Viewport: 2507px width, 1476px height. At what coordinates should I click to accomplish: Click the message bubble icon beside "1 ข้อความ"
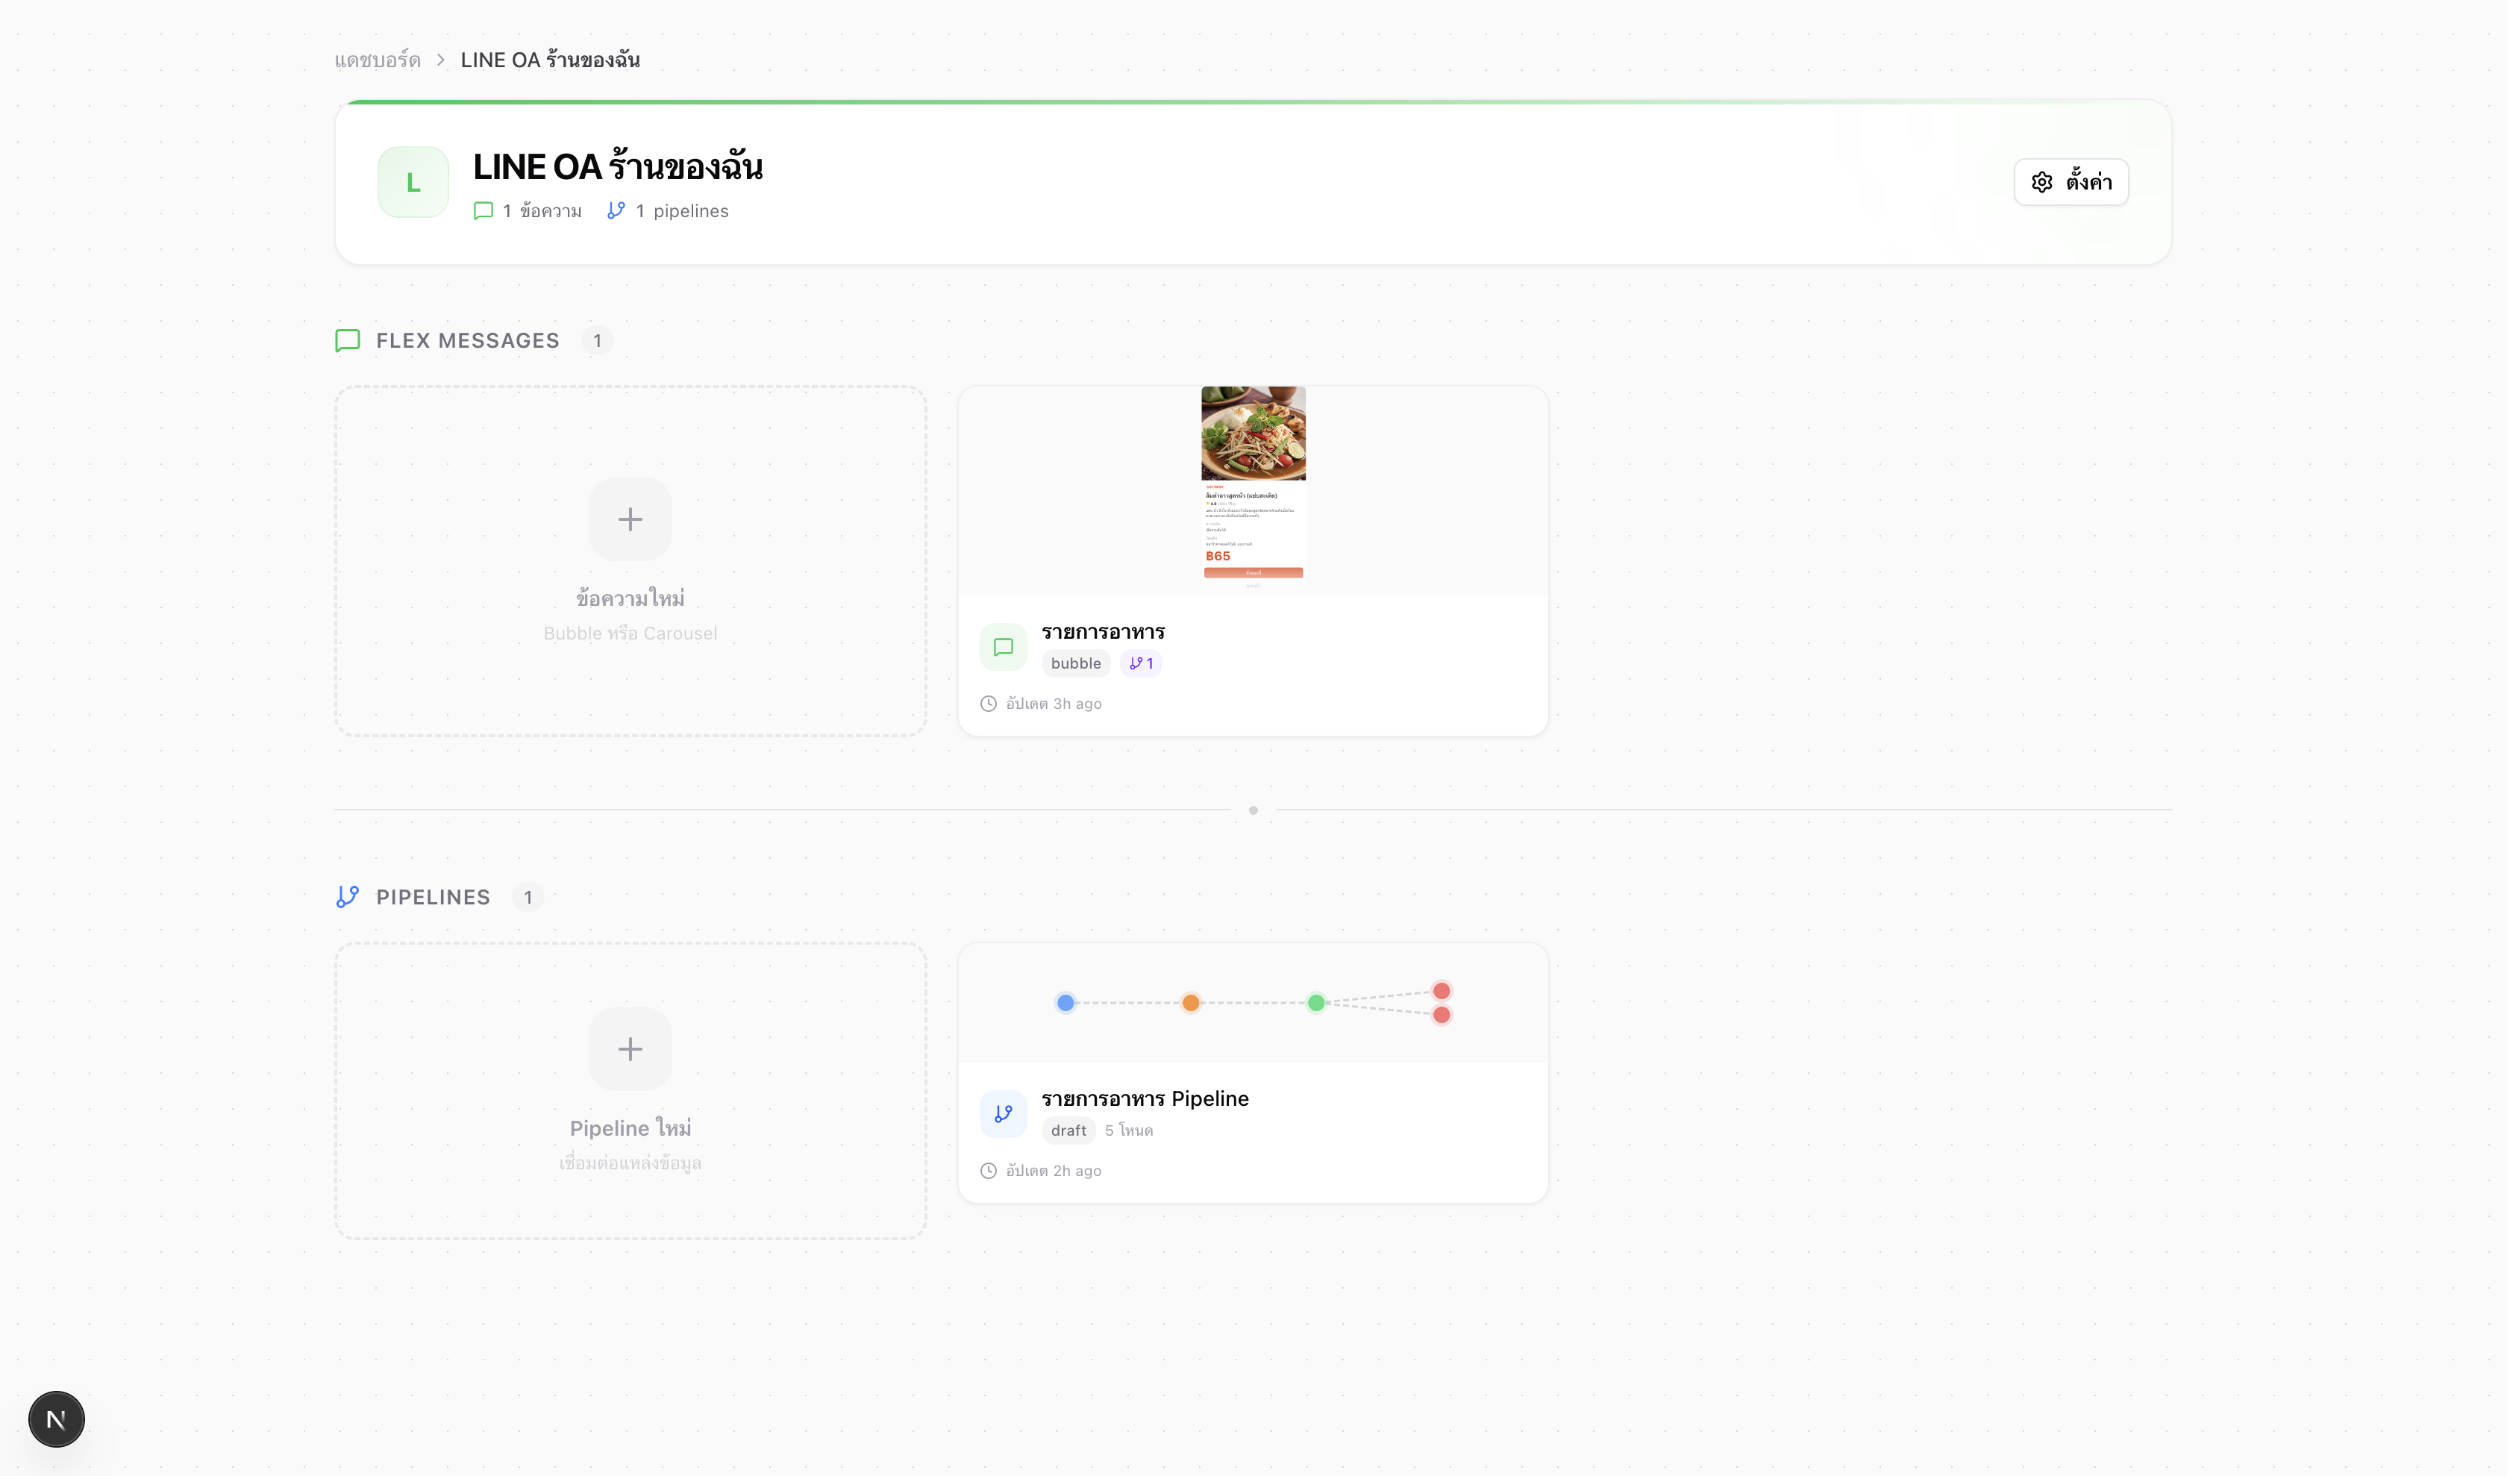(483, 210)
